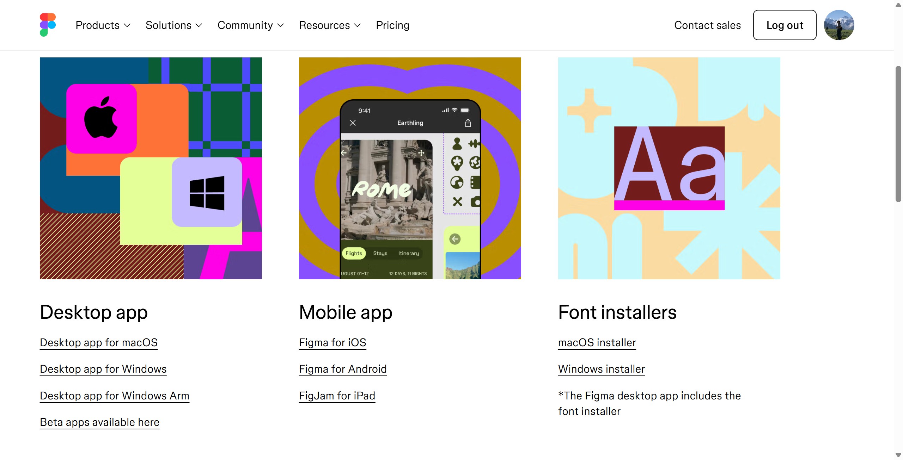Expand the Resources dropdown menu
This screenshot has width=903, height=460.
point(330,25)
